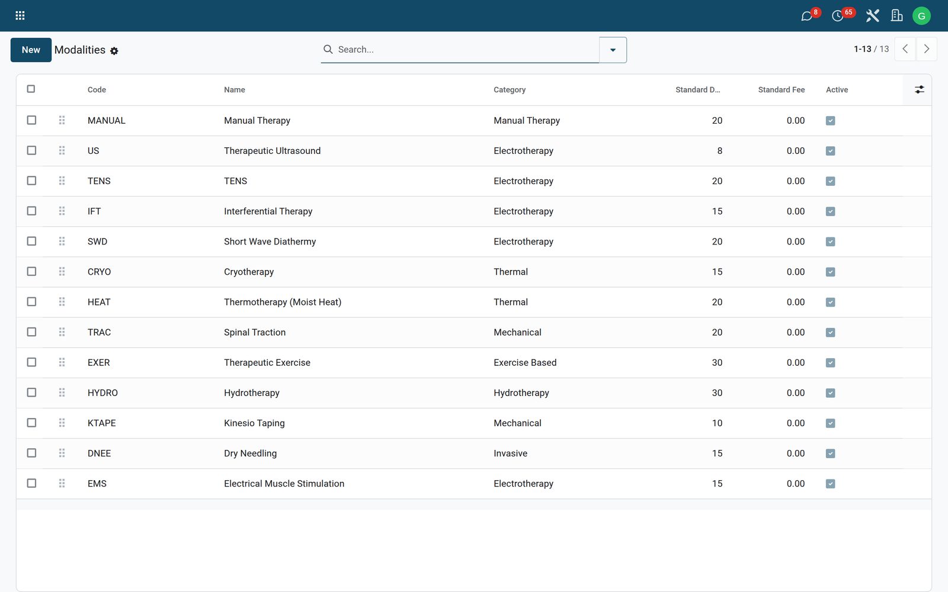Sort by the Standard Fee column header

(781, 90)
